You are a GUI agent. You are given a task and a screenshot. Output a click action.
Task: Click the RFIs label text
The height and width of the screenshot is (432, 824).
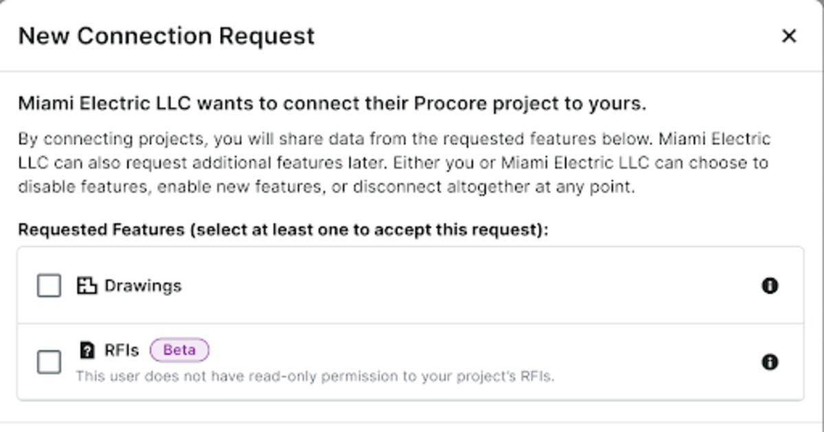pos(124,349)
